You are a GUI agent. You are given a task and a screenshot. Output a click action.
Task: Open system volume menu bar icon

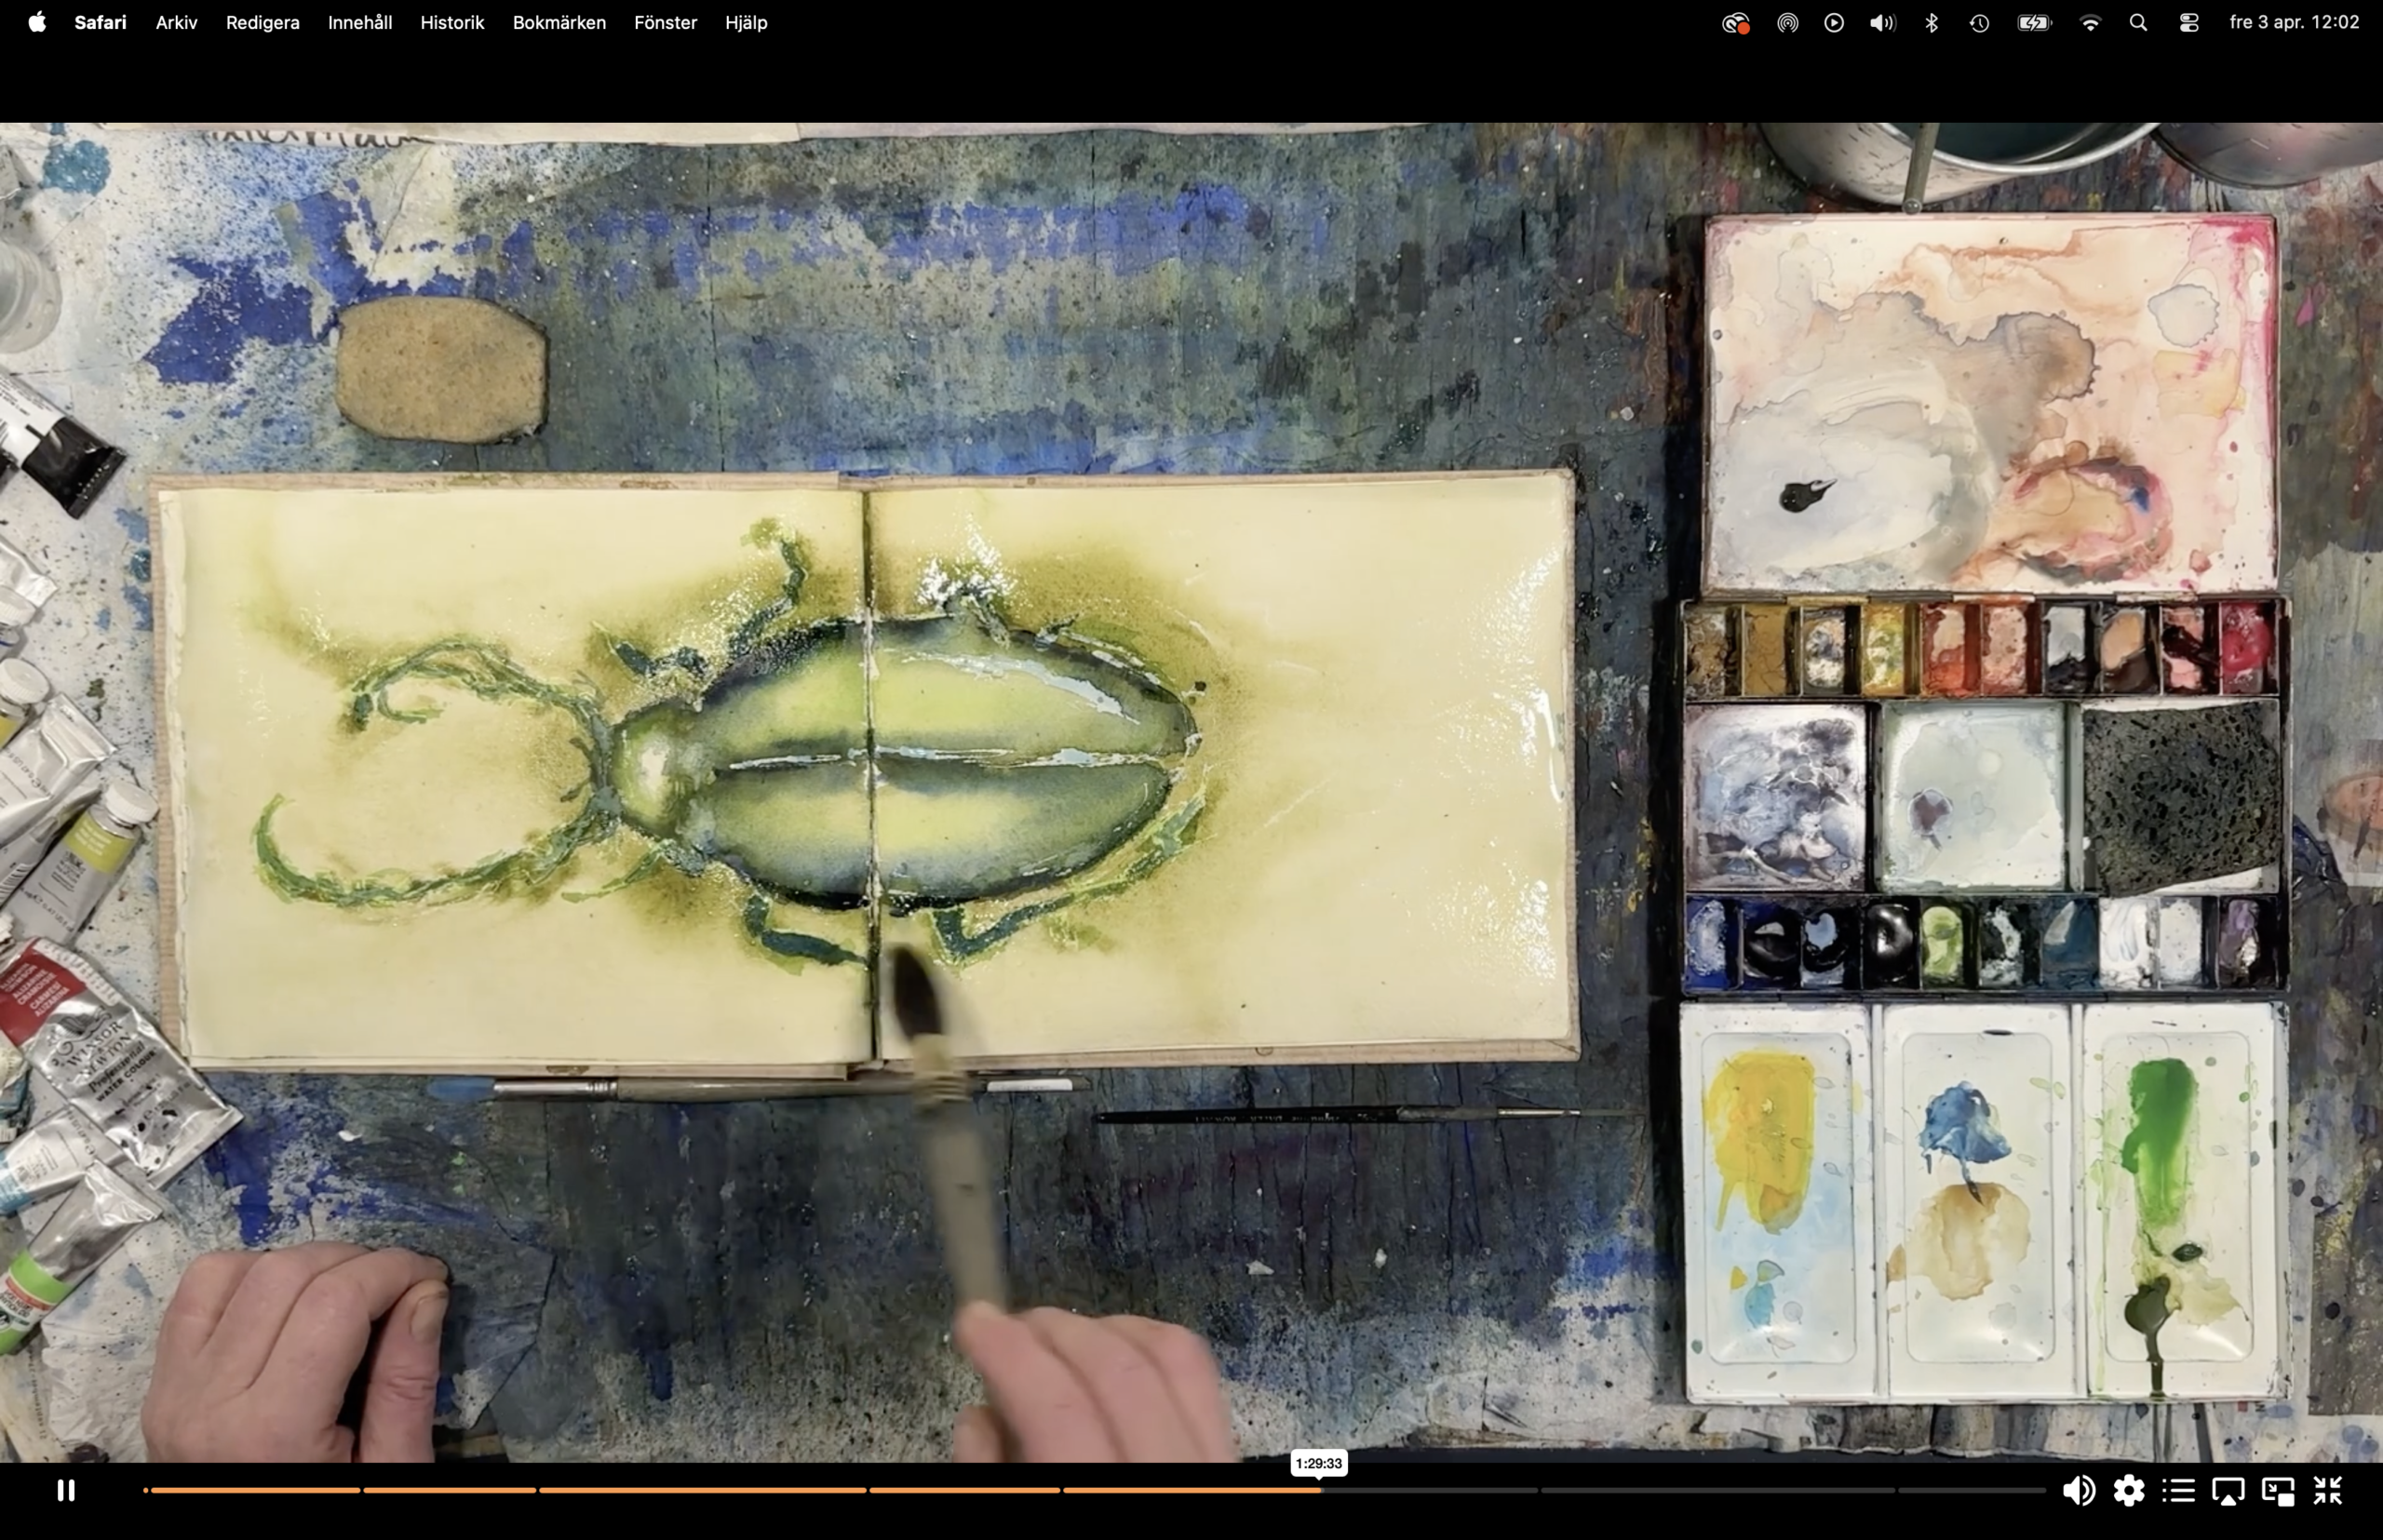1883,22
